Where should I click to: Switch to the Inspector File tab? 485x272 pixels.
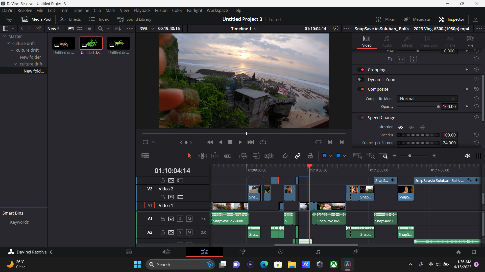[470, 41]
